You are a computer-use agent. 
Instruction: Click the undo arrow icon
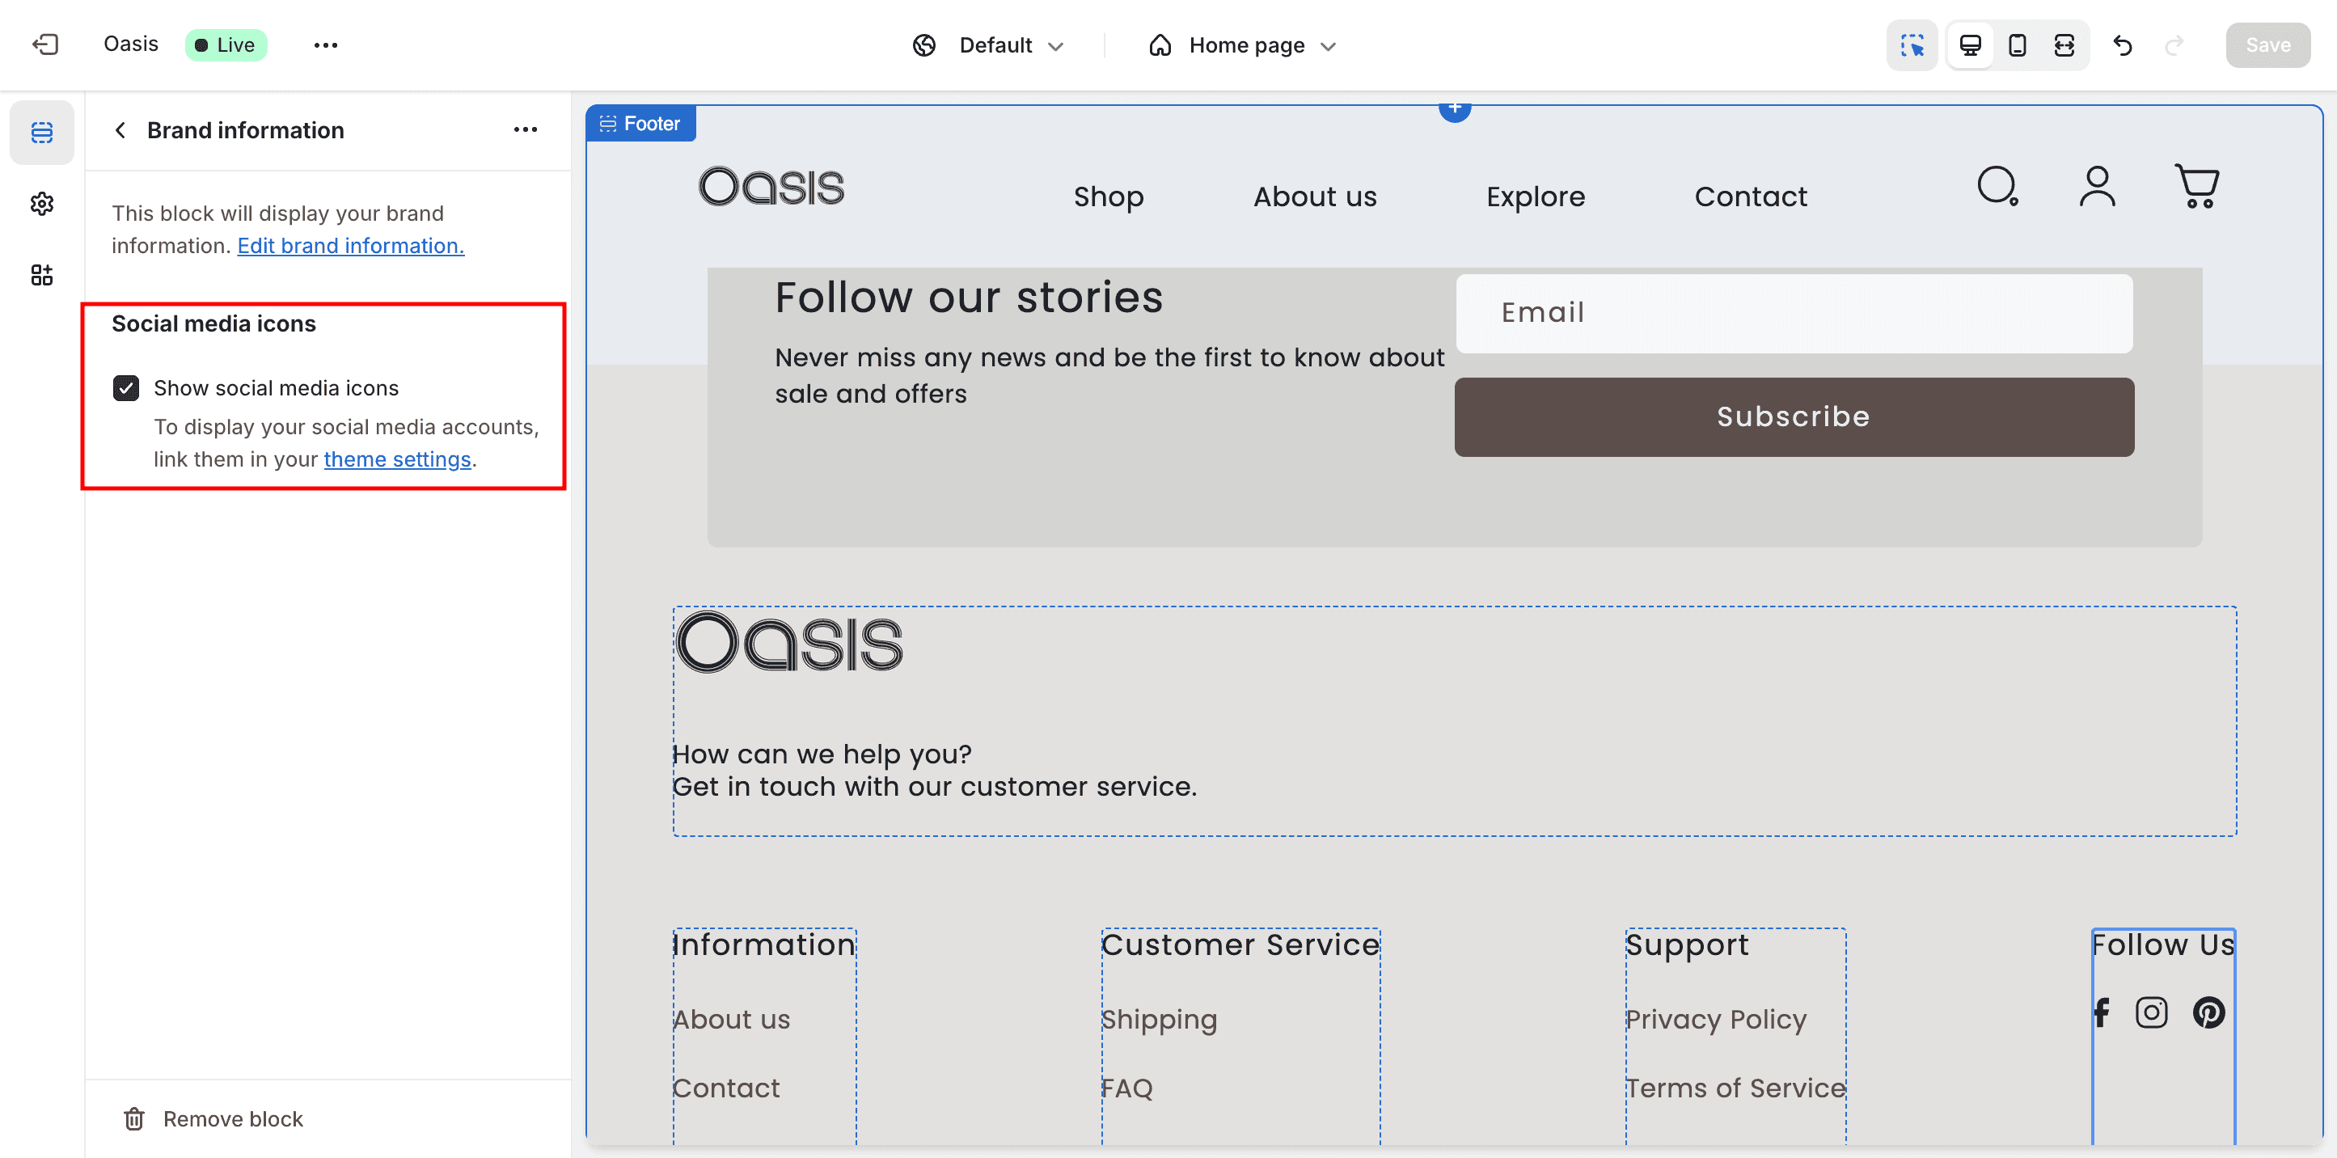[x=2122, y=45]
